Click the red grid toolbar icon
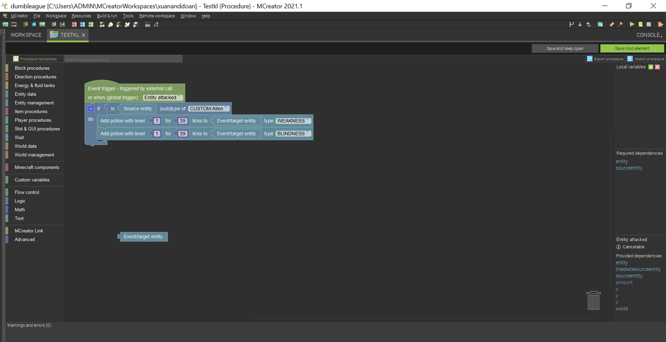The height and width of the screenshot is (342, 666). click(74, 24)
